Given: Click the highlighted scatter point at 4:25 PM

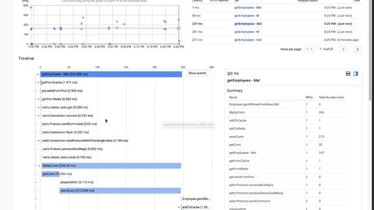Looking at the screenshot, I should tap(178, 29).
